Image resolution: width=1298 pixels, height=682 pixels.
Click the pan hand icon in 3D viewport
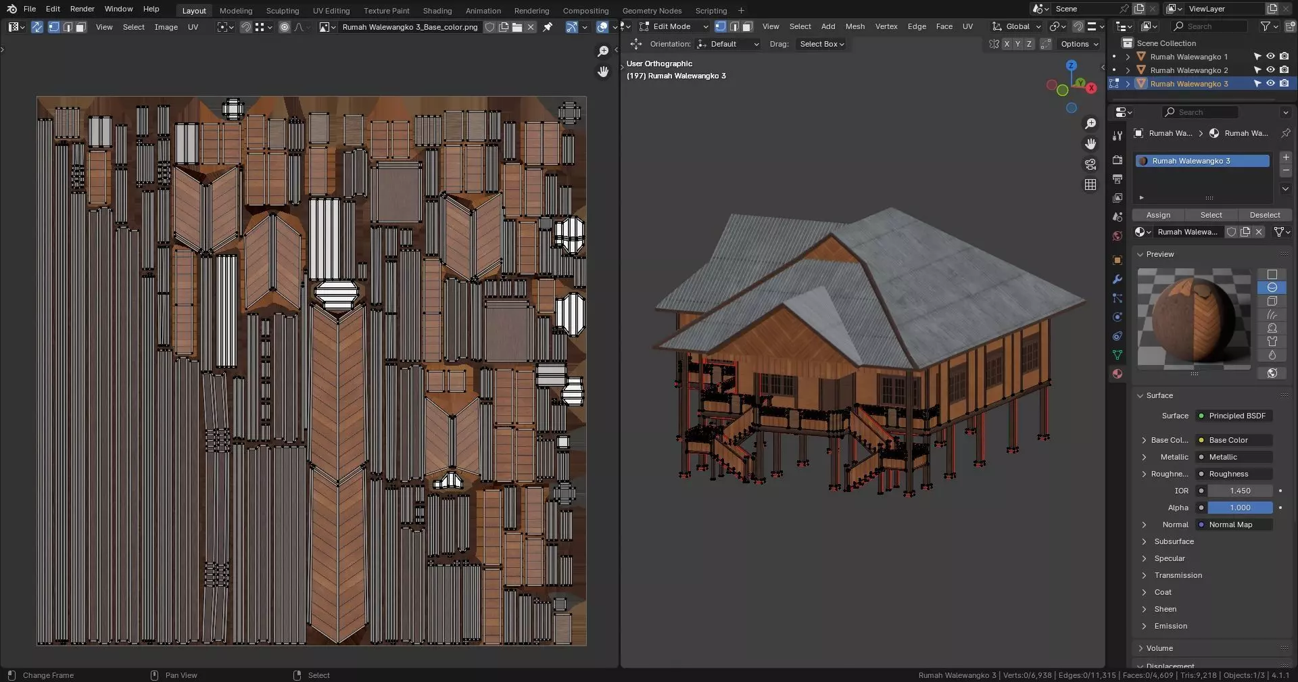coord(1090,144)
